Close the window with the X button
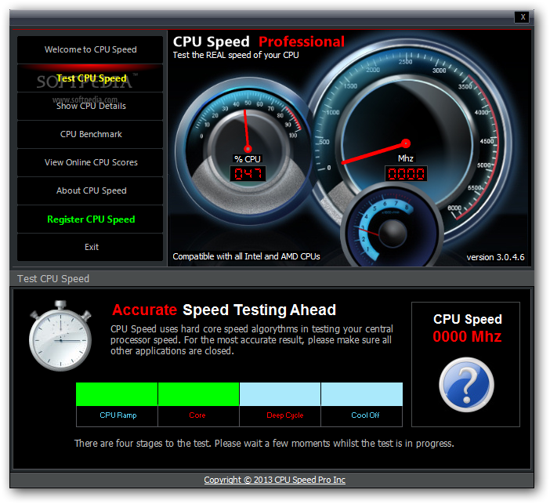This screenshot has width=550, height=504. click(523, 16)
